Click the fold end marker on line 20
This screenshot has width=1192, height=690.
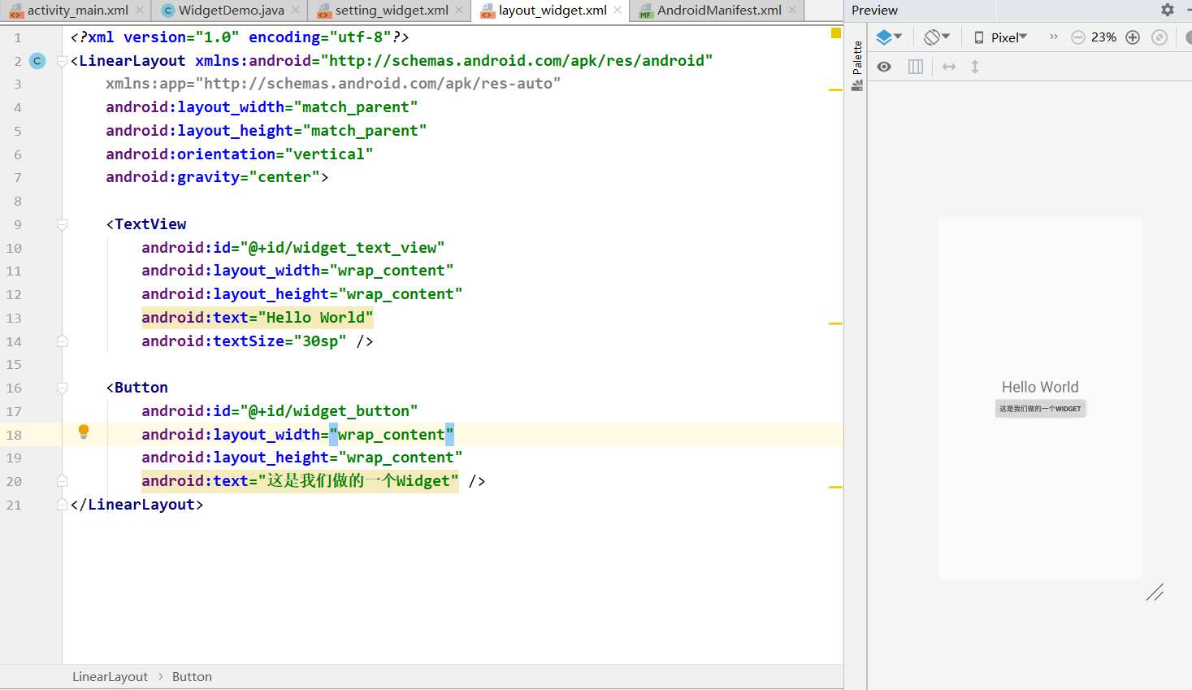(63, 481)
